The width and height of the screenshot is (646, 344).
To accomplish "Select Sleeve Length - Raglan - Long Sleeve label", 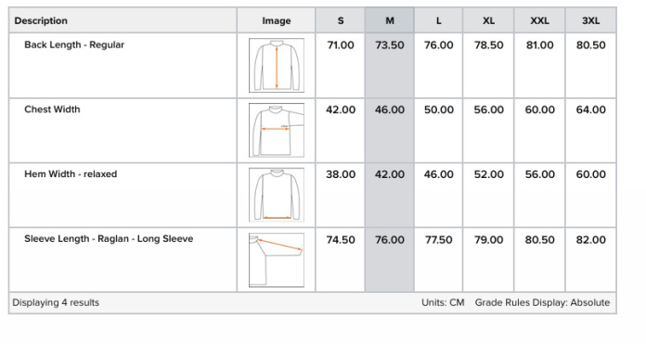I will click(109, 239).
